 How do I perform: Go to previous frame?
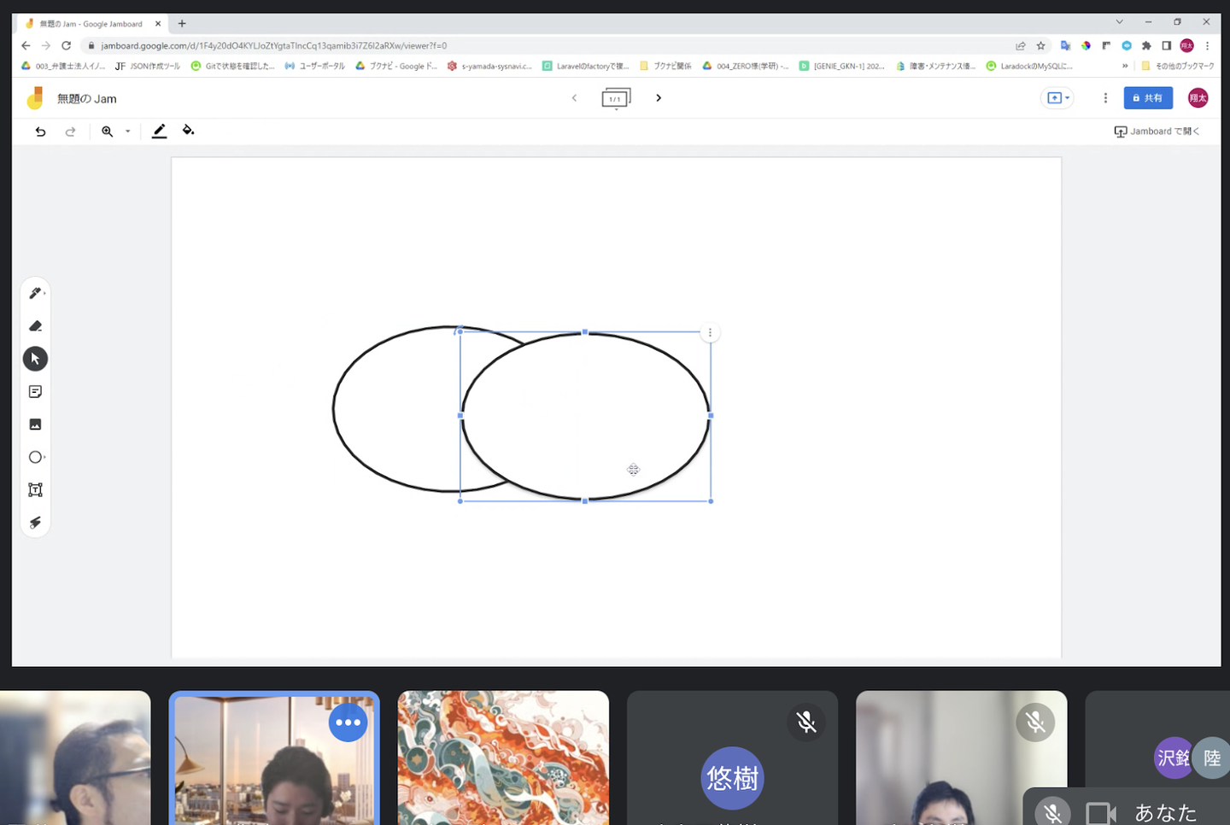[574, 98]
